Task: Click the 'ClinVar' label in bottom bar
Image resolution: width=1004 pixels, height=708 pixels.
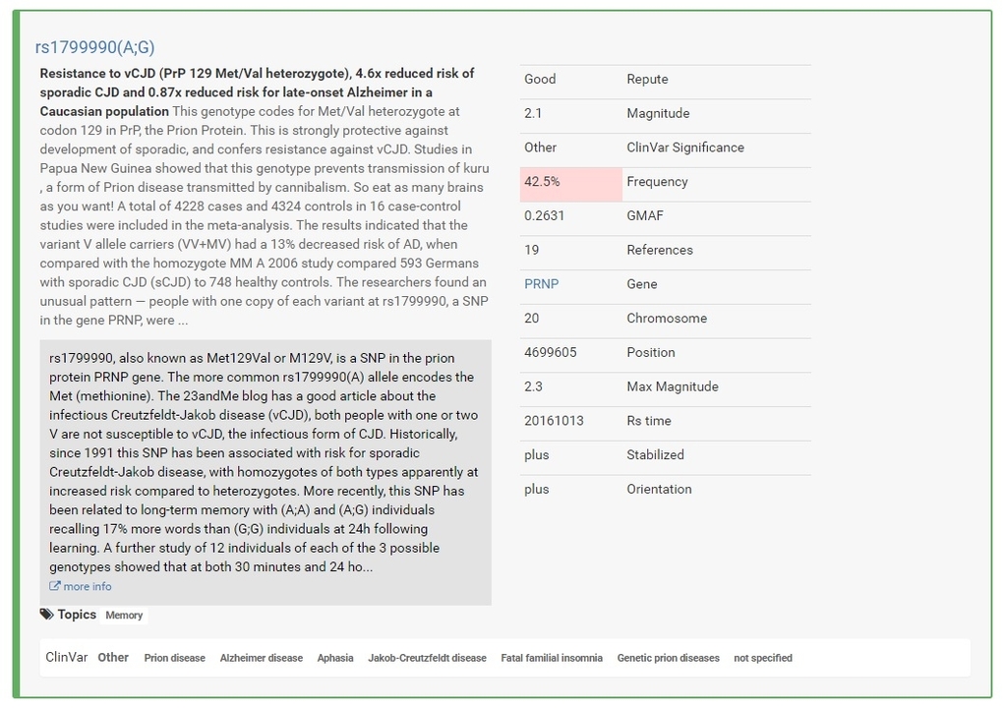Action: point(67,658)
